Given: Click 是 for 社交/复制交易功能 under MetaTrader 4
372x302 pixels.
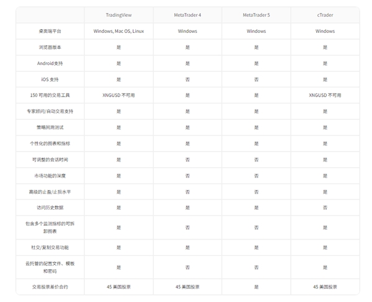Looking at the screenshot, I should [x=187, y=248].
